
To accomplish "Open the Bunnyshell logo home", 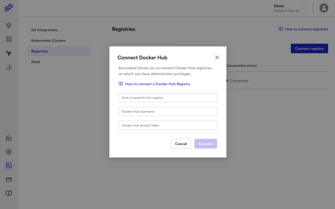I will pos(9,8).
